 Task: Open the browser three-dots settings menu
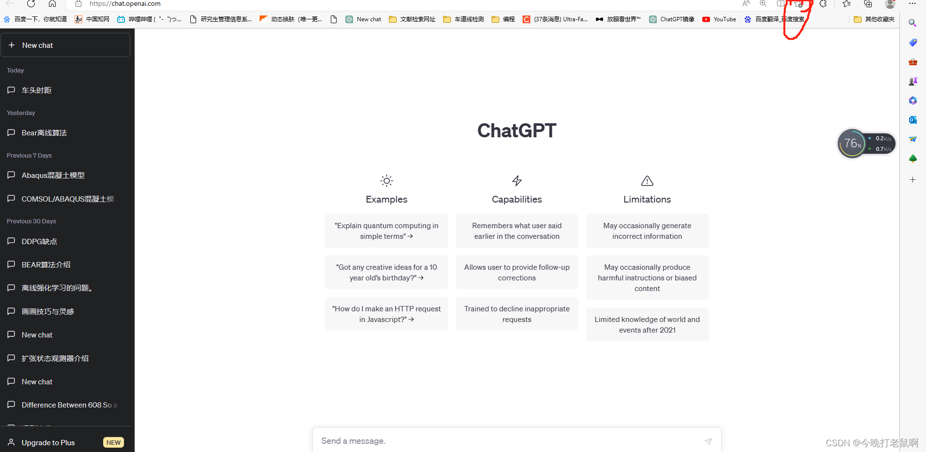tap(912, 3)
